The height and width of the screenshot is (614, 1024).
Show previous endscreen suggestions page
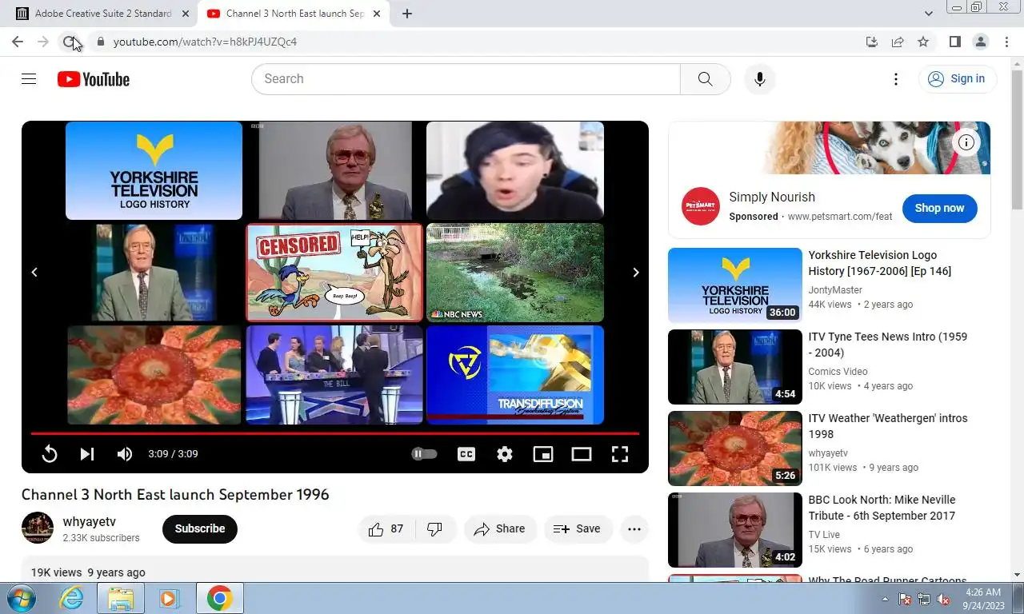[x=34, y=273]
